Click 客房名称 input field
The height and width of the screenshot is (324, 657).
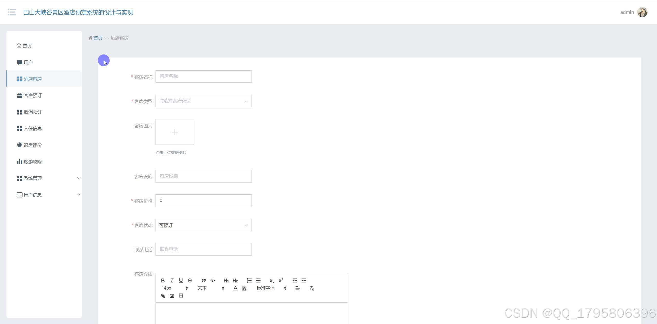204,76
